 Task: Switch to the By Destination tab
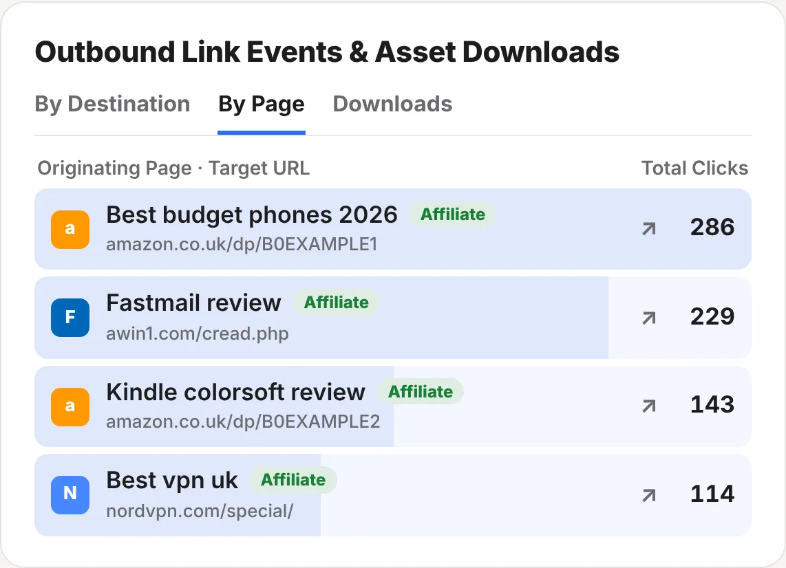(112, 105)
